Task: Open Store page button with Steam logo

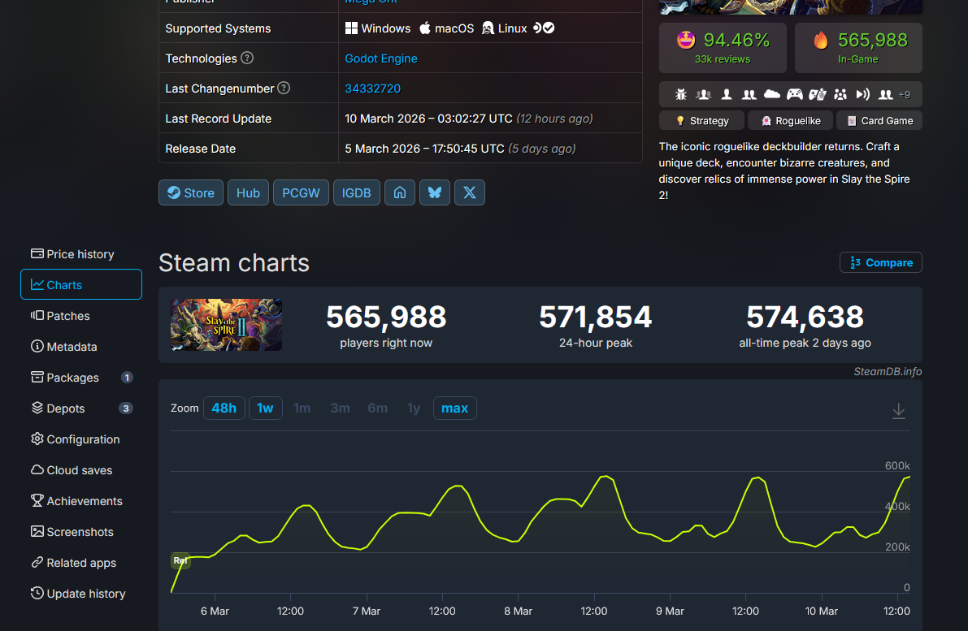Action: (x=191, y=192)
